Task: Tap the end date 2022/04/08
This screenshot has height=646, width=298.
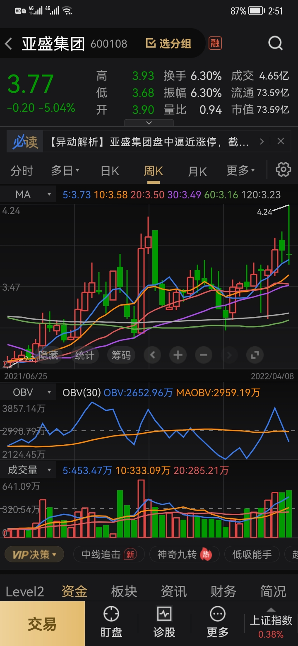Action: point(272,376)
